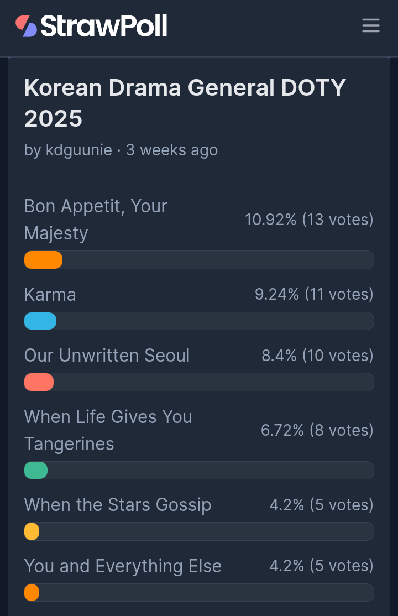The height and width of the screenshot is (616, 398).
Task: Click the StrawPoll logo icon
Action: coord(26,26)
